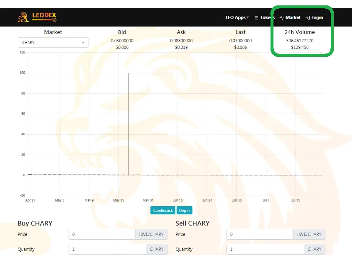Click the Sell CHARY heading

[192, 223]
